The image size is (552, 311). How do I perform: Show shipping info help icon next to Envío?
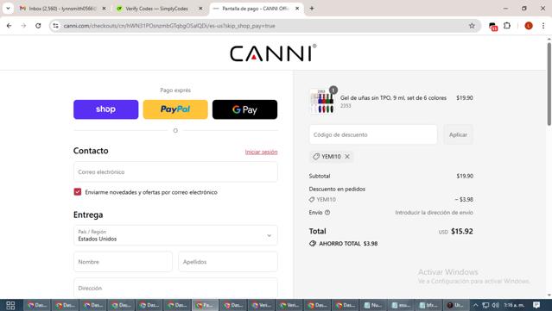click(x=327, y=213)
